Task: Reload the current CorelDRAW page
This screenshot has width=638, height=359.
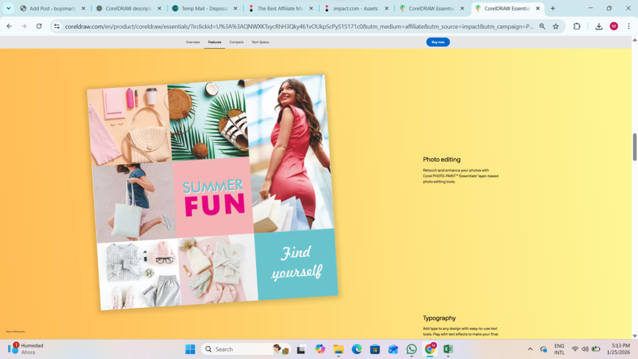Action: point(39,26)
